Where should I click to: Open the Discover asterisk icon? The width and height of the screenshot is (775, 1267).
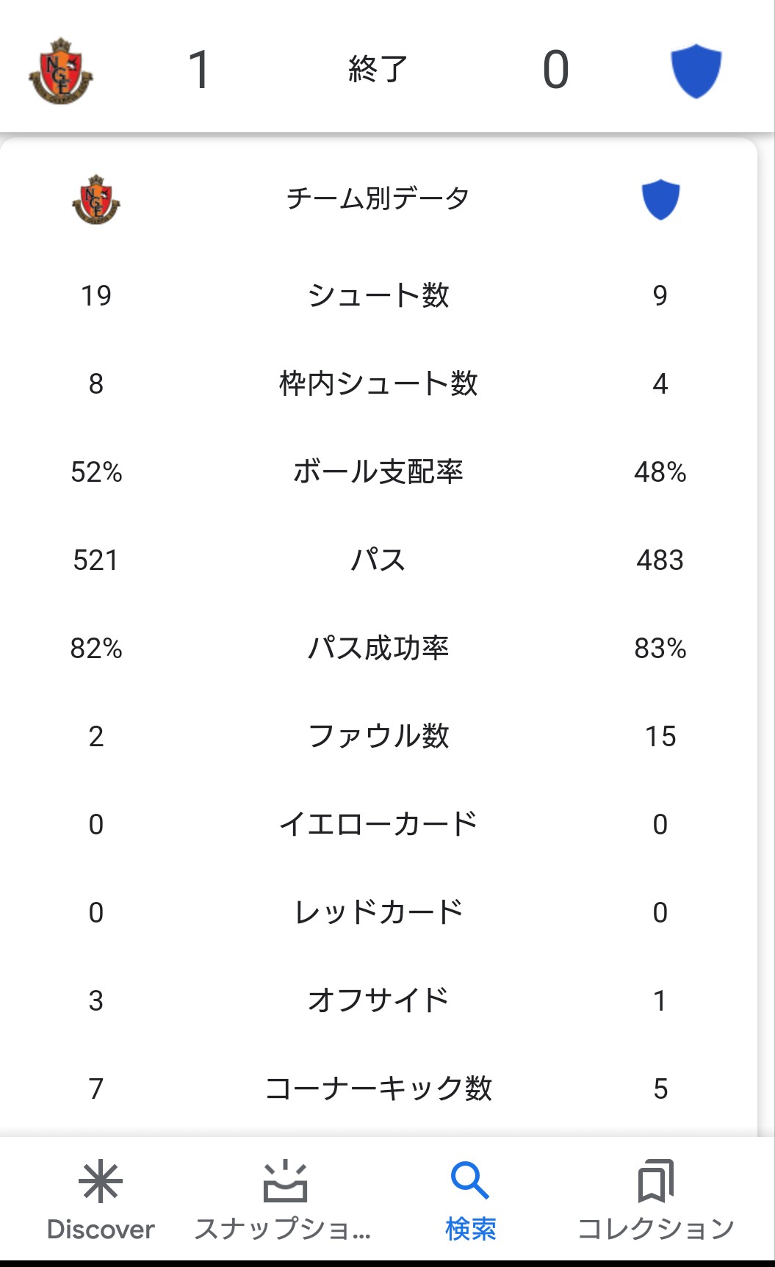tap(101, 1181)
